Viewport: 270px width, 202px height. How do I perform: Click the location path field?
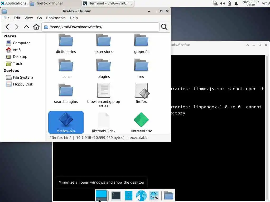coord(100,27)
